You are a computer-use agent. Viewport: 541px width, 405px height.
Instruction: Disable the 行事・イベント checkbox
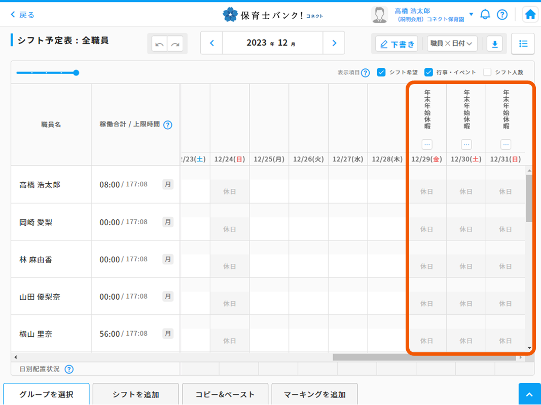point(428,72)
